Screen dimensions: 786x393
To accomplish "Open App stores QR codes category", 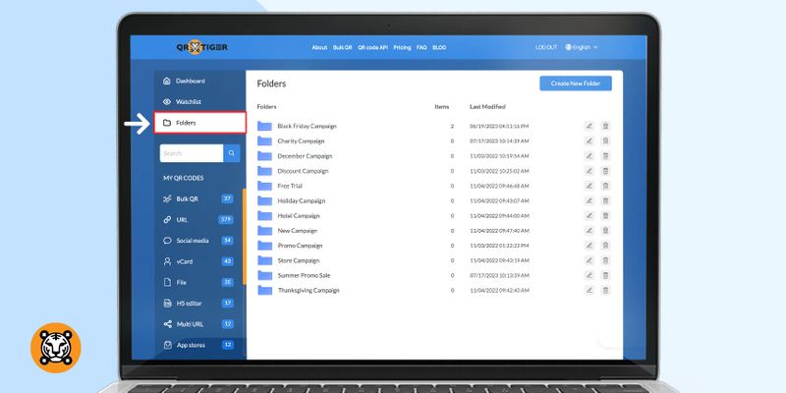I will (198, 345).
